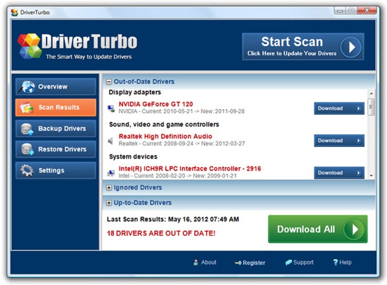Select the Realtek High Definition Audio entry
The width and height of the screenshot is (387, 285).
166,137
